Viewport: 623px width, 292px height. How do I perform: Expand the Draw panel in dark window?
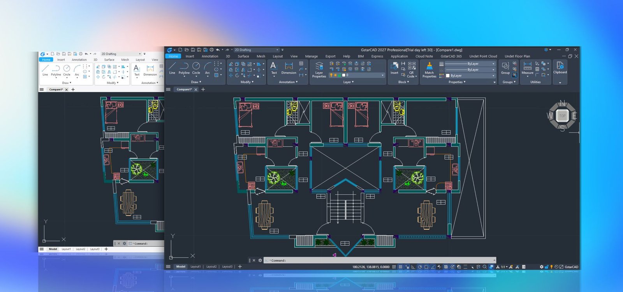(x=196, y=82)
